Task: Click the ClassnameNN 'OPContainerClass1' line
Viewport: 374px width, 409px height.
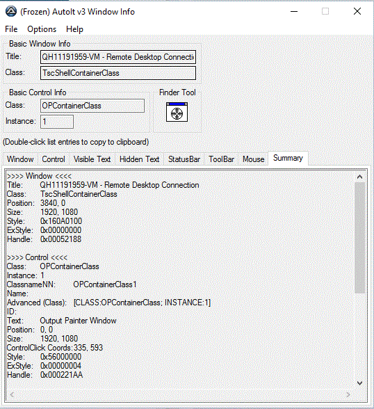Action: point(72,284)
